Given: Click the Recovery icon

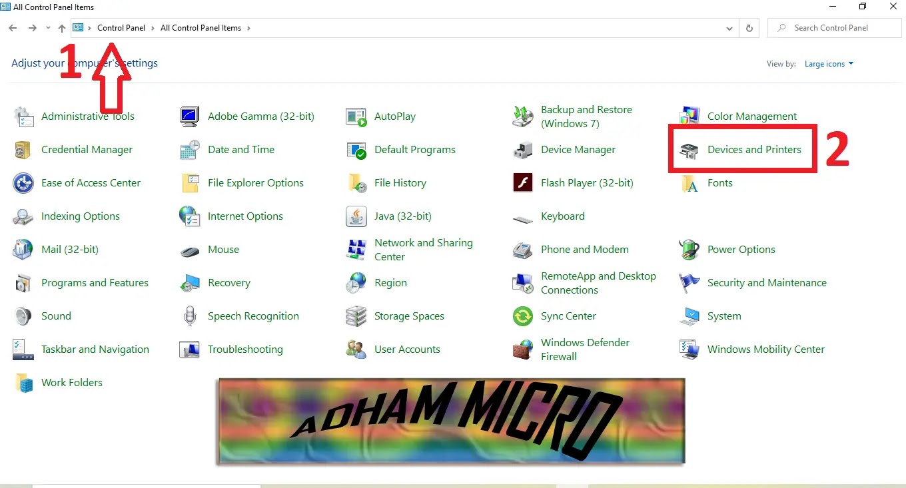Looking at the screenshot, I should pyautogui.click(x=190, y=283).
